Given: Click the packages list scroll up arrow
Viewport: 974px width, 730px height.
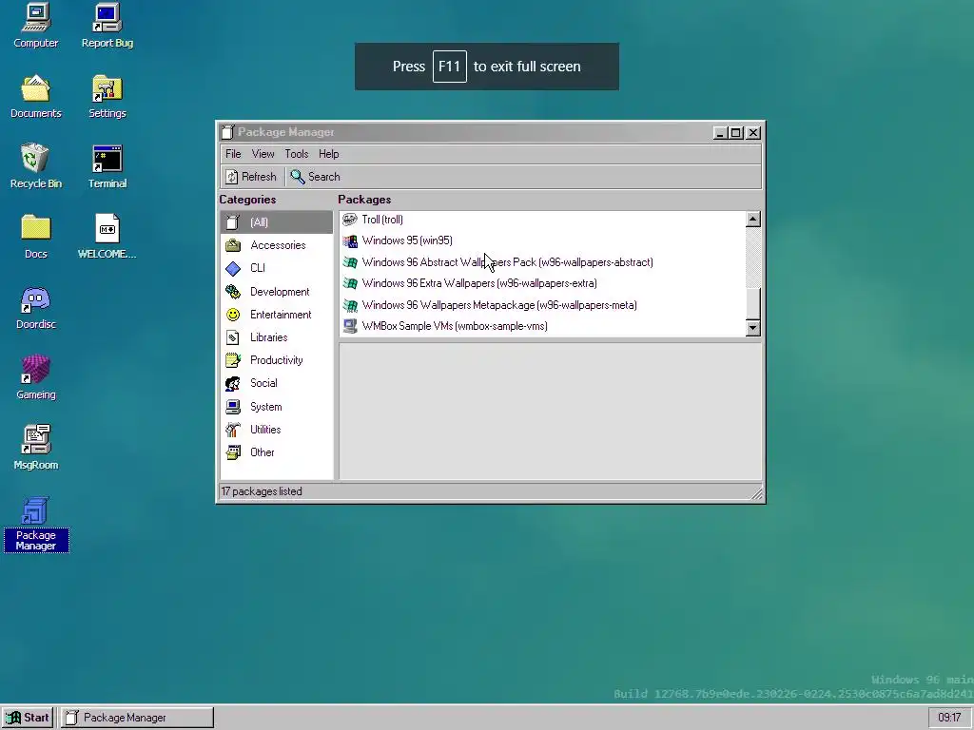Looking at the screenshot, I should coord(753,220).
